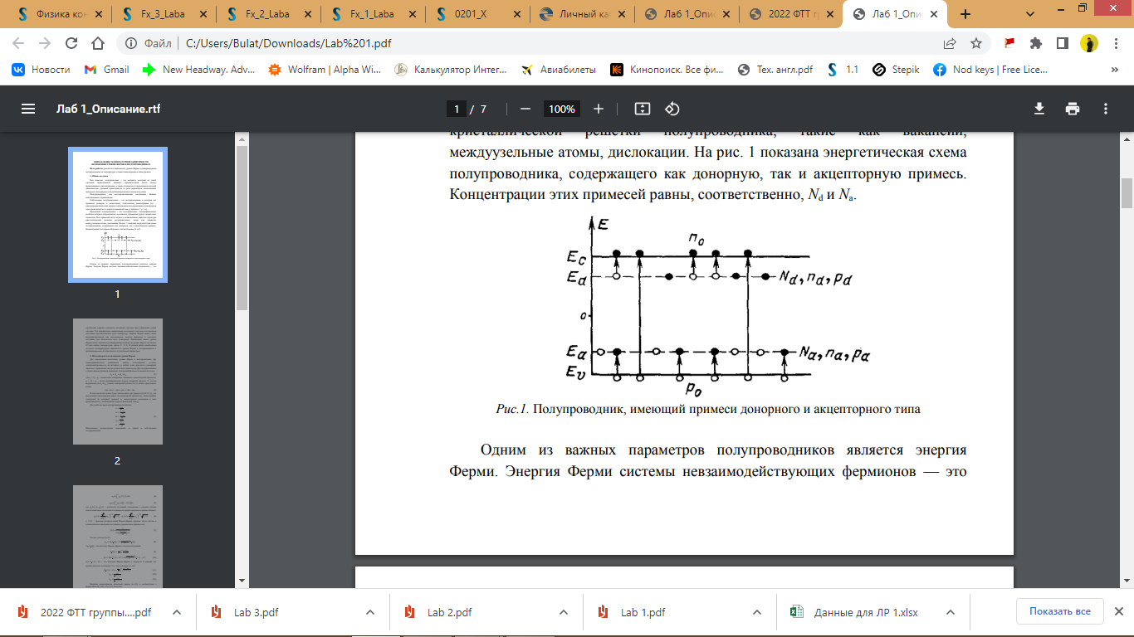Select the page 1 thumbnail
The image size is (1134, 637).
[x=117, y=215]
